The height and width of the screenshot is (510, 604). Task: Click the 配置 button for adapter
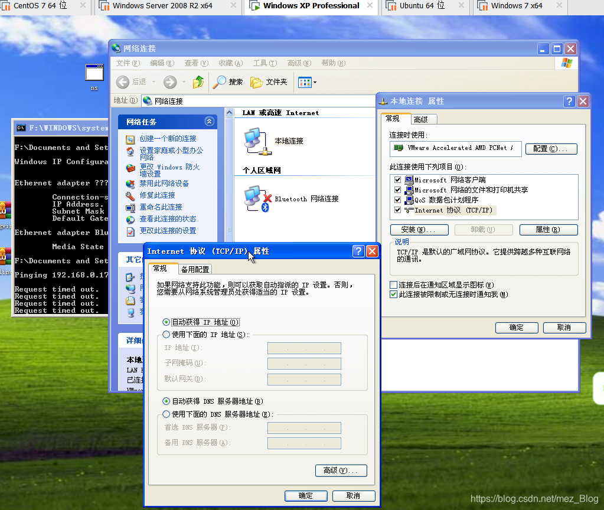551,149
